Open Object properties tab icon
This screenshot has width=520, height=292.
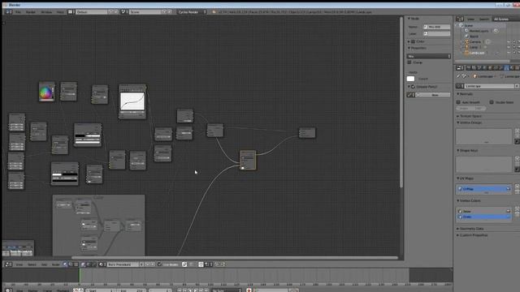490,68
